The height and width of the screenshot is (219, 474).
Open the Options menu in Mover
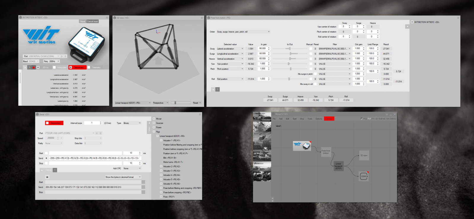[x=318, y=119]
